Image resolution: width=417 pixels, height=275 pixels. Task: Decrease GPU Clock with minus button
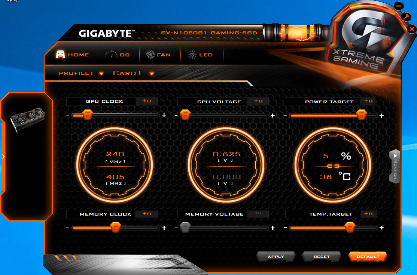(x=67, y=115)
